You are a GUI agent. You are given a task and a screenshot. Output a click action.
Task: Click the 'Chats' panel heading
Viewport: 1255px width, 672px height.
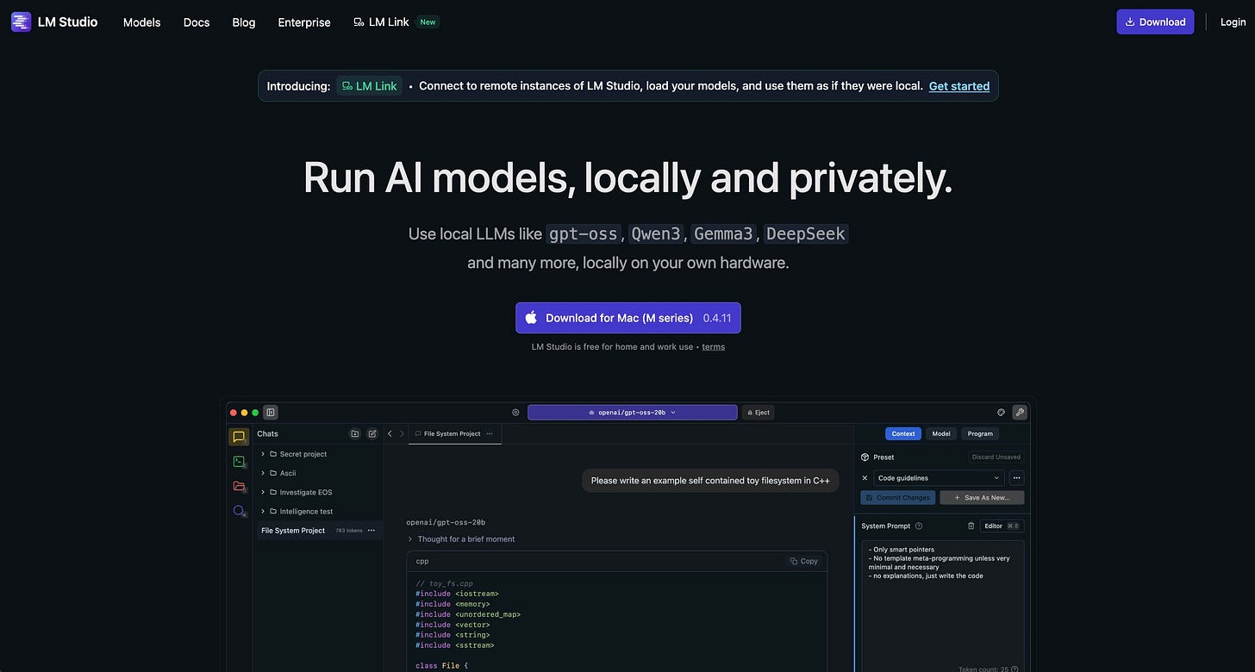click(268, 434)
